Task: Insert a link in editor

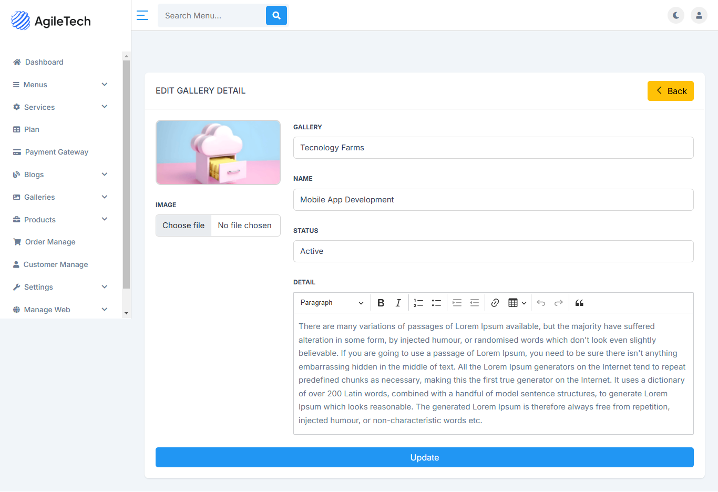Action: (495, 303)
